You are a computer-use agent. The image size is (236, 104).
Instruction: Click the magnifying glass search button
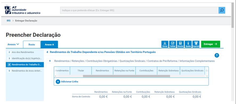pos(222,10)
